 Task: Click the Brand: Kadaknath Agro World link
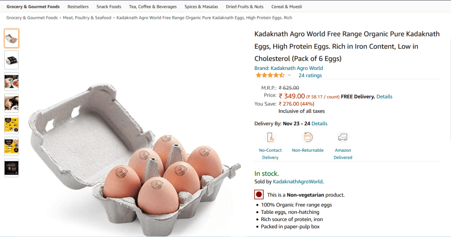pos(288,68)
